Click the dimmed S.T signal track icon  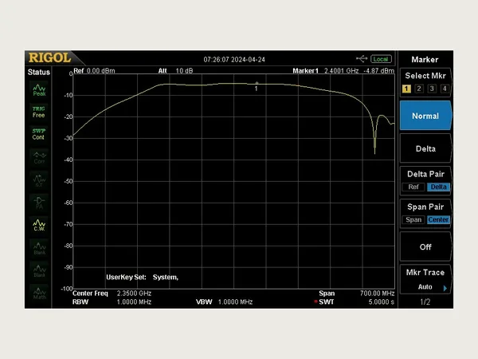pos(39,180)
